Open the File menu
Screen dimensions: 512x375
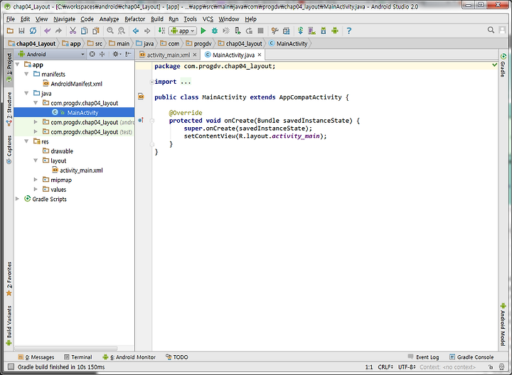coord(11,19)
